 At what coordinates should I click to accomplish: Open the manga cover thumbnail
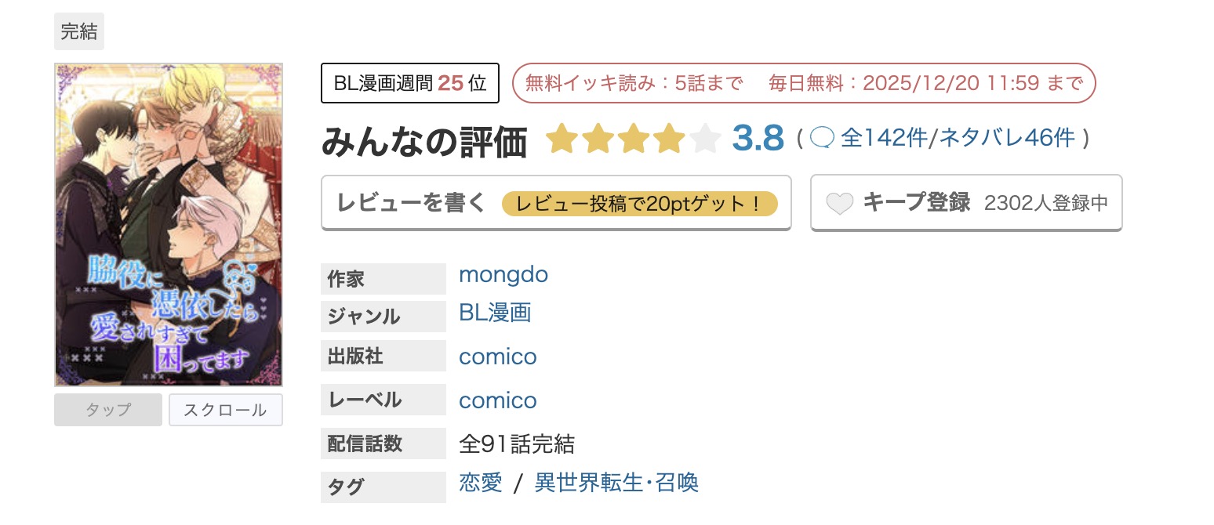[168, 225]
